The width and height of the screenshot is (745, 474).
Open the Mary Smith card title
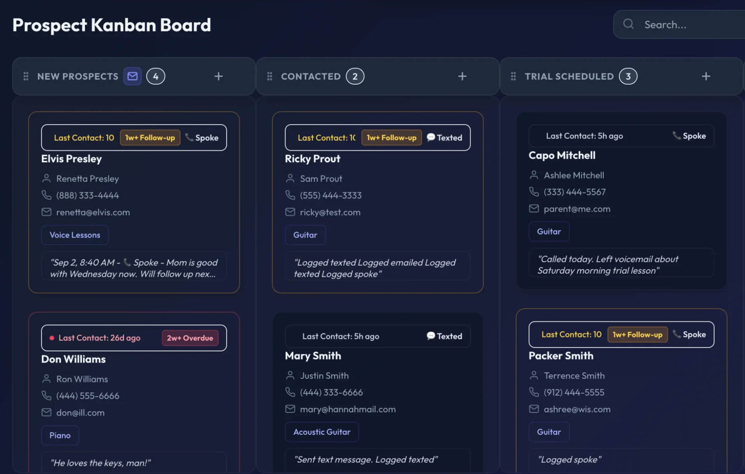pyautogui.click(x=313, y=356)
